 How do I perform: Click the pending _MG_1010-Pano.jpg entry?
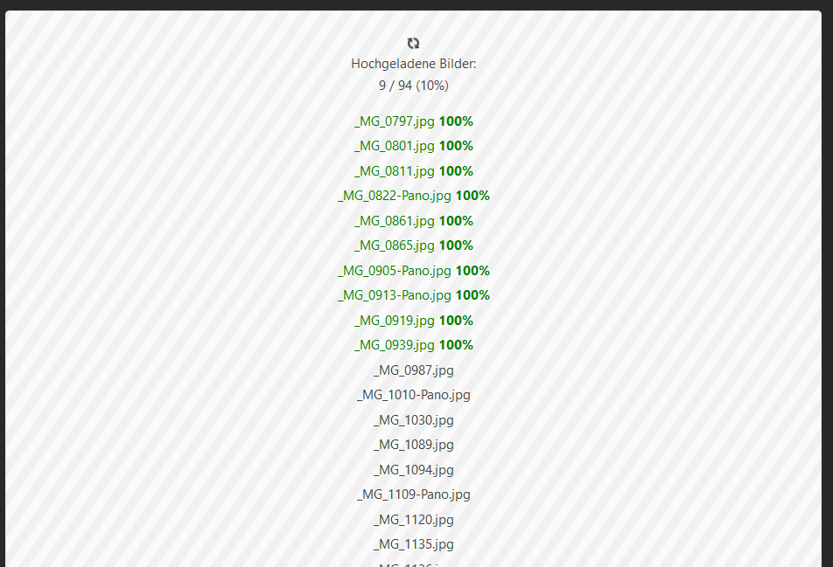tap(414, 395)
